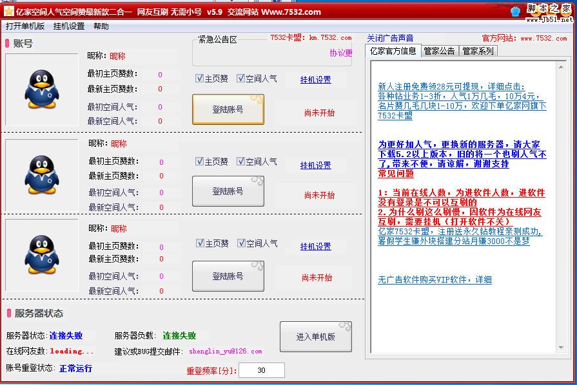577x385 pixels.
Task: Open the 打开单机版 menu
Action: (25, 26)
